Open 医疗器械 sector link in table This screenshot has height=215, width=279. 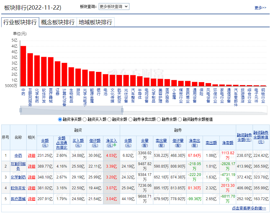(18, 199)
